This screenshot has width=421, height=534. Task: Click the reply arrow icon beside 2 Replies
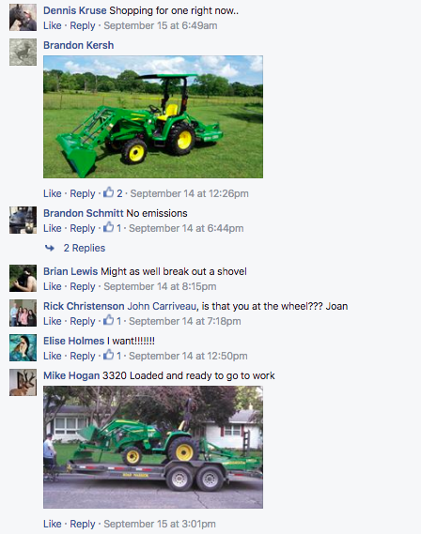tap(50, 248)
